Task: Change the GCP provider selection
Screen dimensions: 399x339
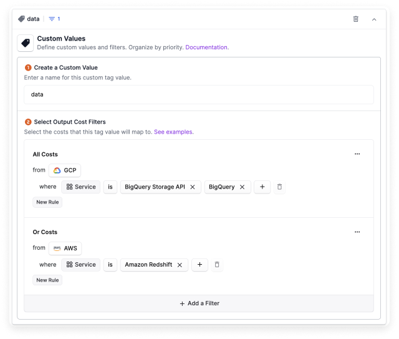Action: tap(65, 170)
